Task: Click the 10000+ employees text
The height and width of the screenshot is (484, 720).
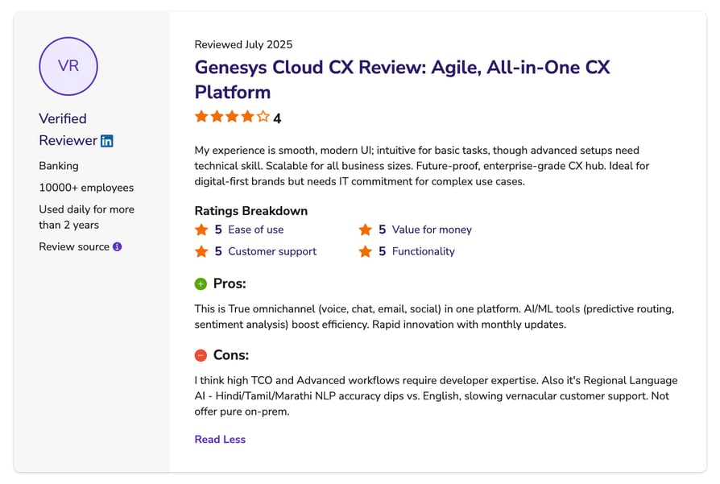Action: [x=86, y=188]
